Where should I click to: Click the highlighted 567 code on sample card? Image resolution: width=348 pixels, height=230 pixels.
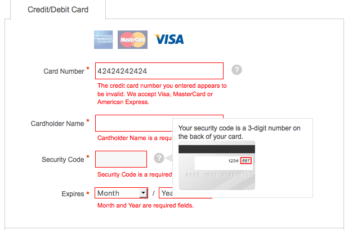point(246,161)
